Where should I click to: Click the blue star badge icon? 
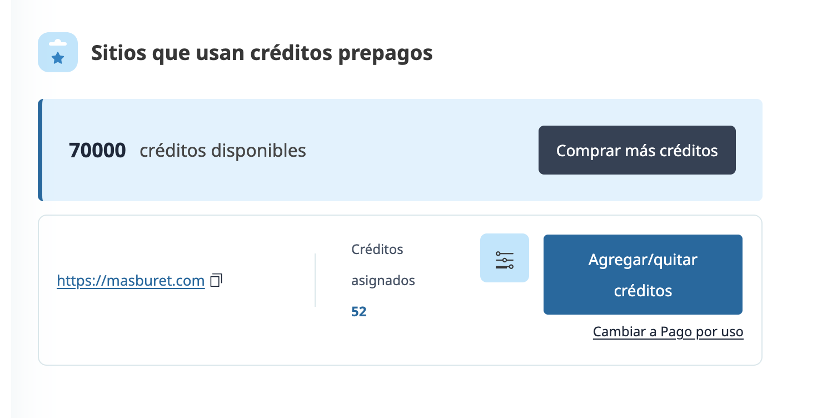(x=58, y=53)
